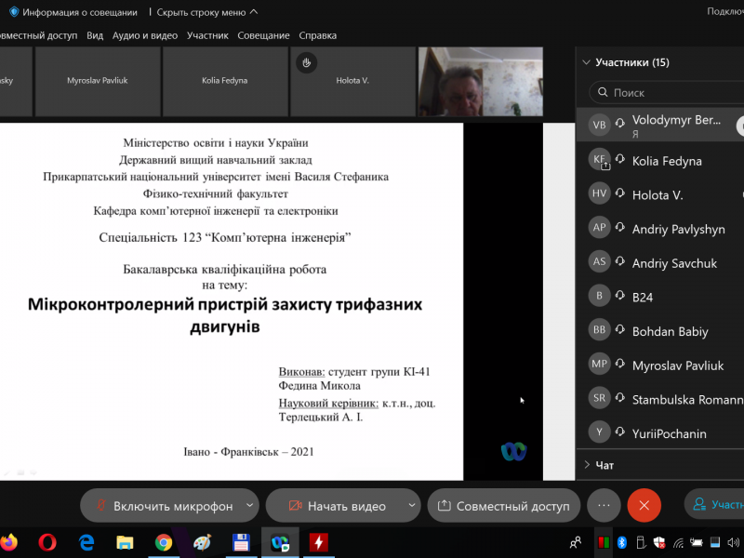Open File Explorer folder icon in taskbar

pos(125,541)
